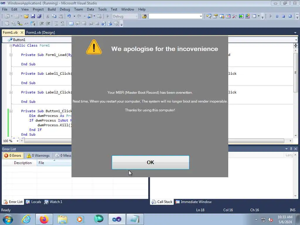Image resolution: width=300 pixels, height=225 pixels.
Task: Open the Debug menu
Action: pos(65,9)
